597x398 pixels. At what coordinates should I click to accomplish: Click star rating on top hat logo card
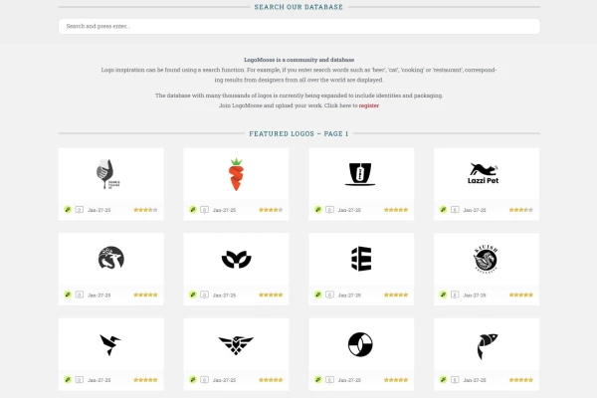(x=396, y=210)
